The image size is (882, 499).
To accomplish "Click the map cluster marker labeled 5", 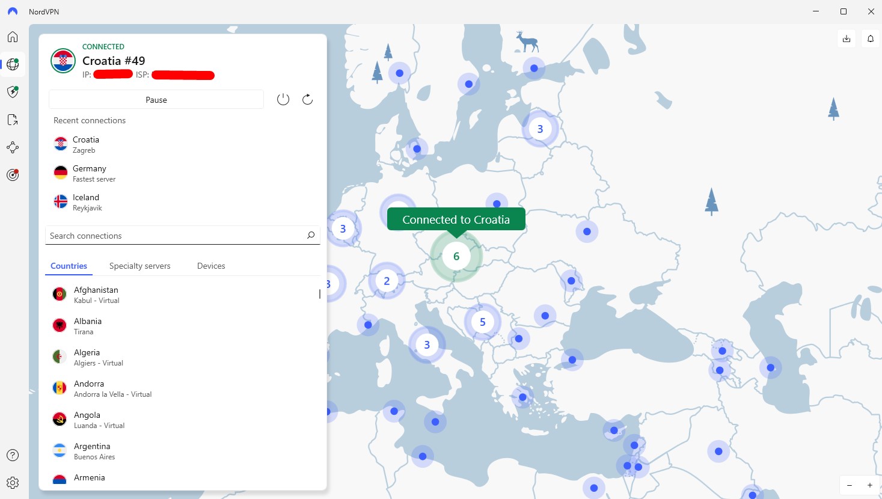I will coord(482,322).
